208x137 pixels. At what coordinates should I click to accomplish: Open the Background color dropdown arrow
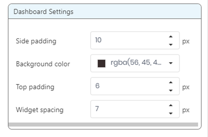[x=171, y=63]
